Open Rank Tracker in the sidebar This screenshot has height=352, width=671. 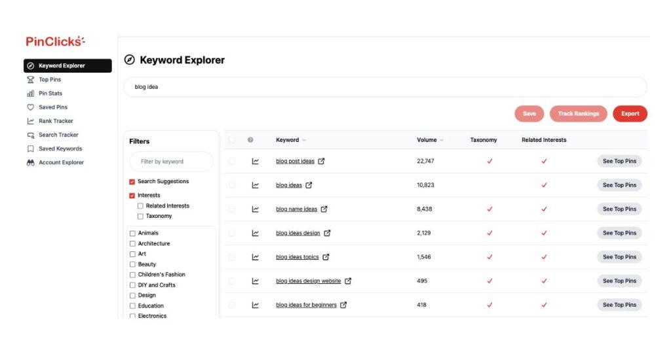coord(56,121)
